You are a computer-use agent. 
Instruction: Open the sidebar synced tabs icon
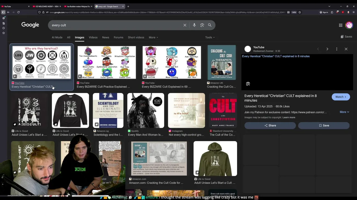pyautogui.click(x=4, y=23)
